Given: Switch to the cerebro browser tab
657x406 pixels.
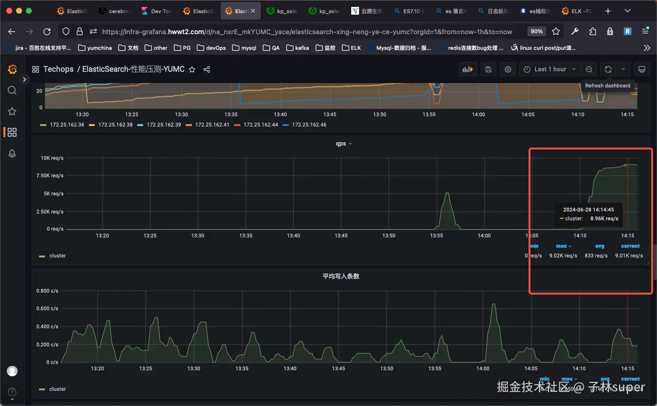Looking at the screenshot, I should click(x=115, y=11).
